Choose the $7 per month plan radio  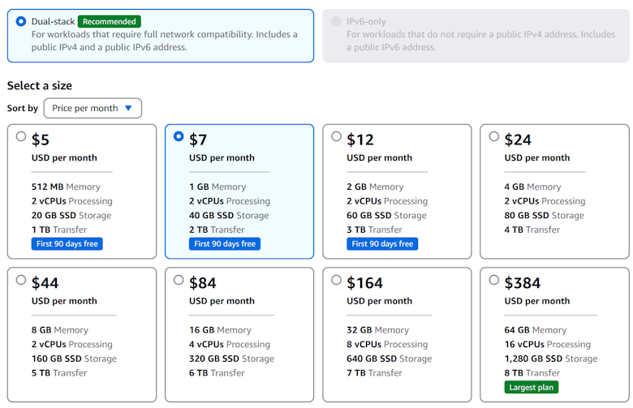pos(179,136)
